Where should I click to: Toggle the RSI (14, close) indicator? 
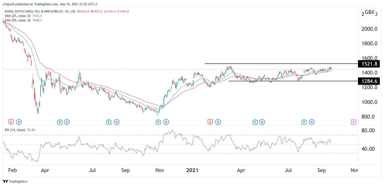15,129
